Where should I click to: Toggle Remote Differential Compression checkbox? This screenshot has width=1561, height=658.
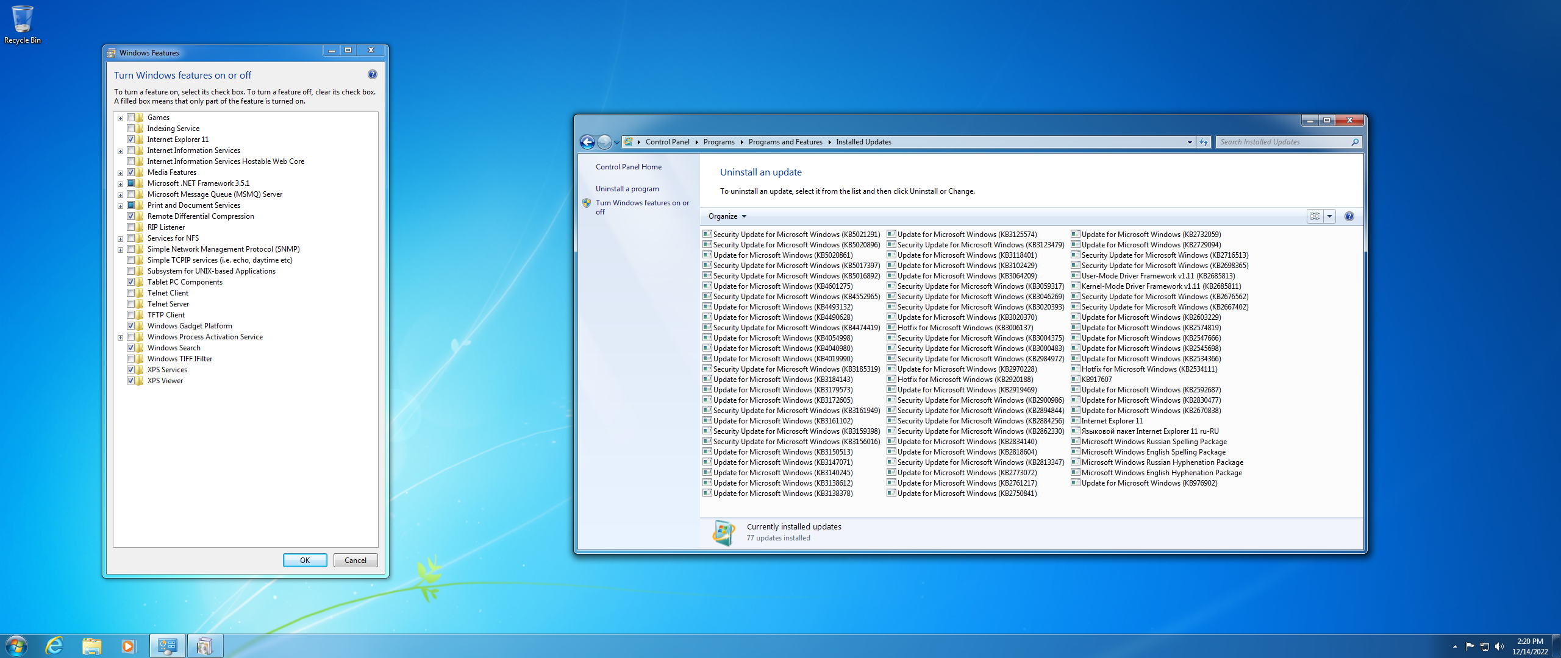(x=130, y=216)
